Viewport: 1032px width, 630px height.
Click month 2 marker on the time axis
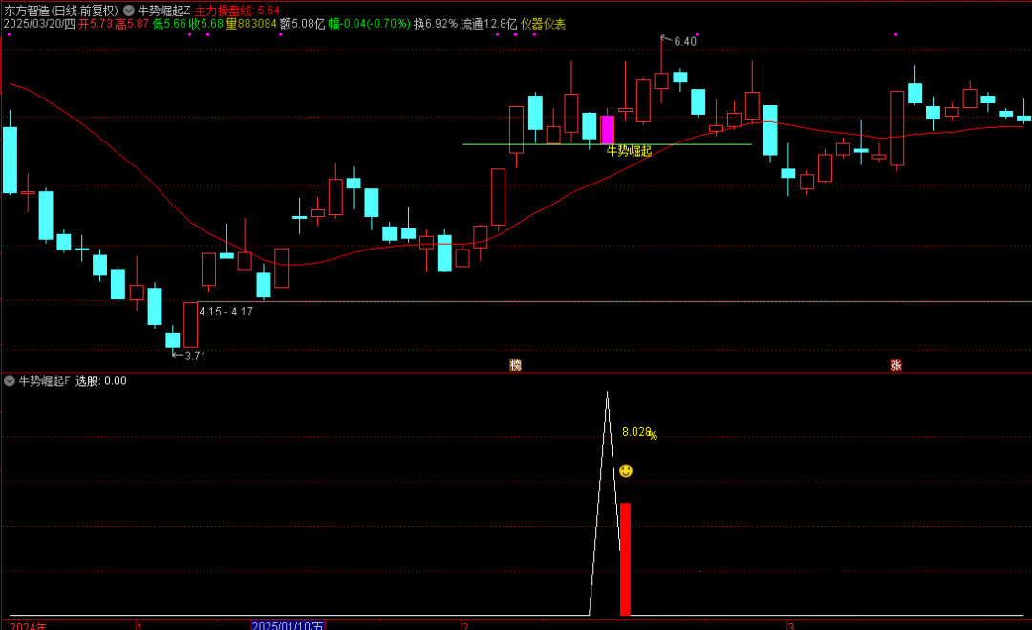464,626
